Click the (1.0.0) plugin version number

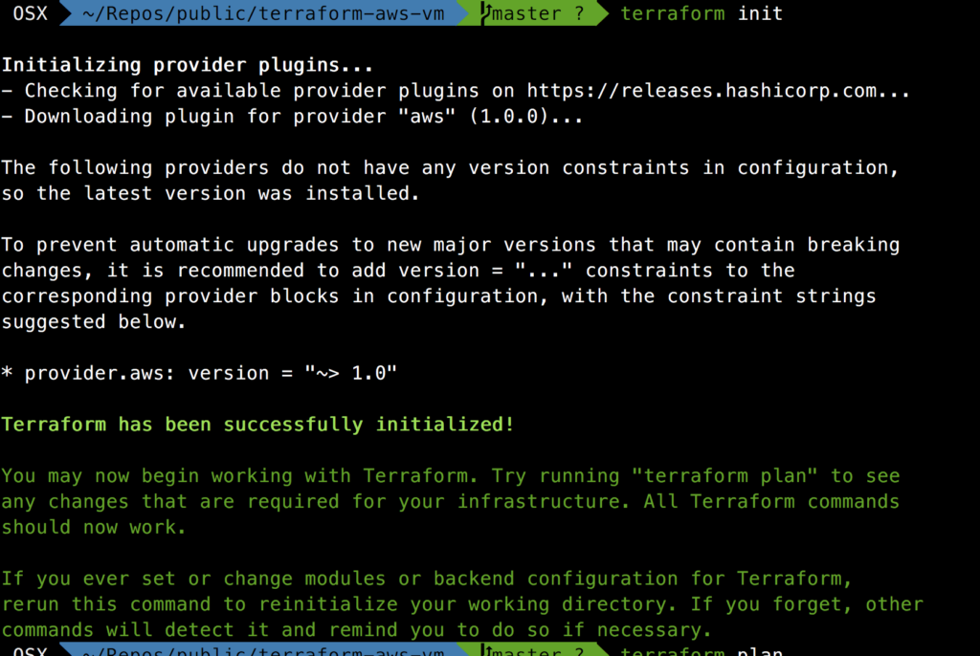(520, 117)
